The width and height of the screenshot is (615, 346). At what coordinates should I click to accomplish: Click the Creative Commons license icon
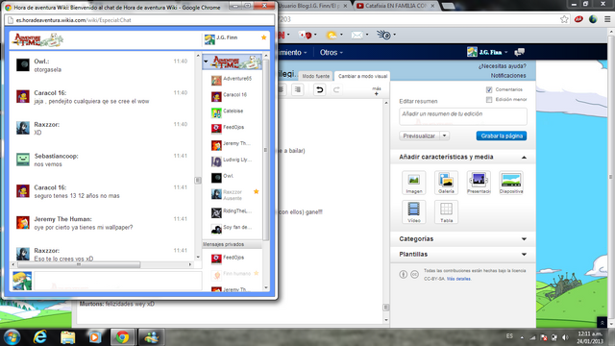(x=414, y=274)
